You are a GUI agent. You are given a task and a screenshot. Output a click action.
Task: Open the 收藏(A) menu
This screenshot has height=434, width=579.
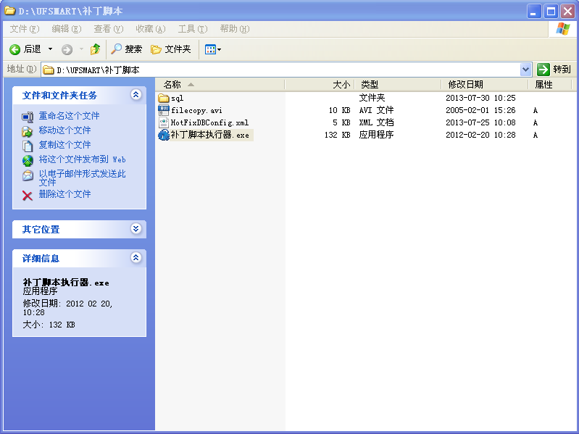tap(151, 29)
